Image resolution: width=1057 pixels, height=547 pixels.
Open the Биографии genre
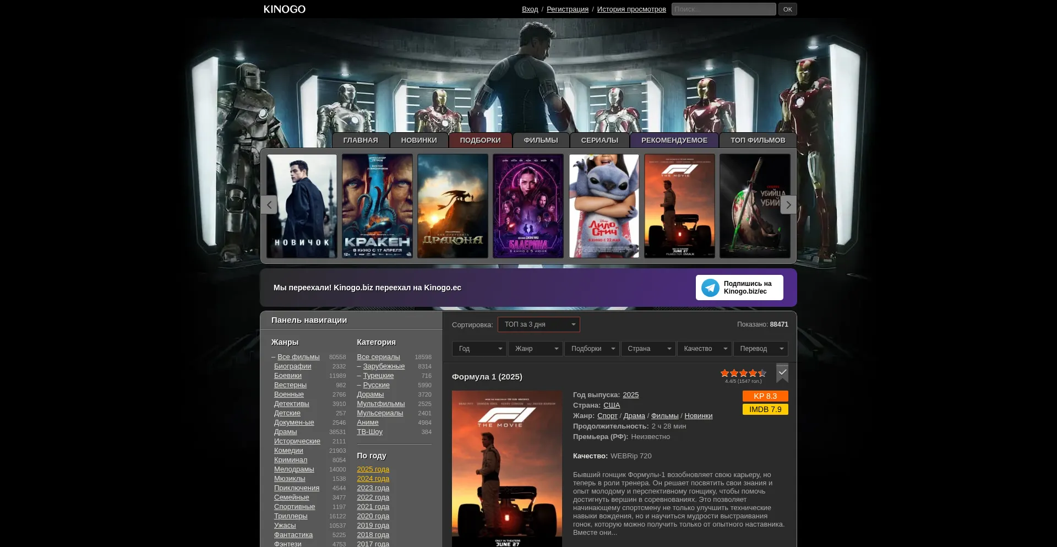tap(292, 366)
